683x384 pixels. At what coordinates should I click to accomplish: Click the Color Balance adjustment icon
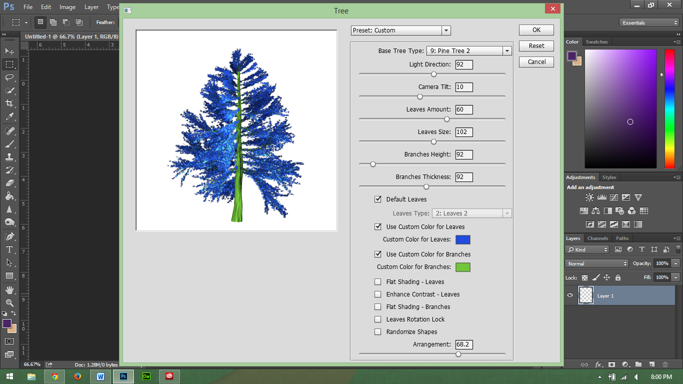coord(596,211)
